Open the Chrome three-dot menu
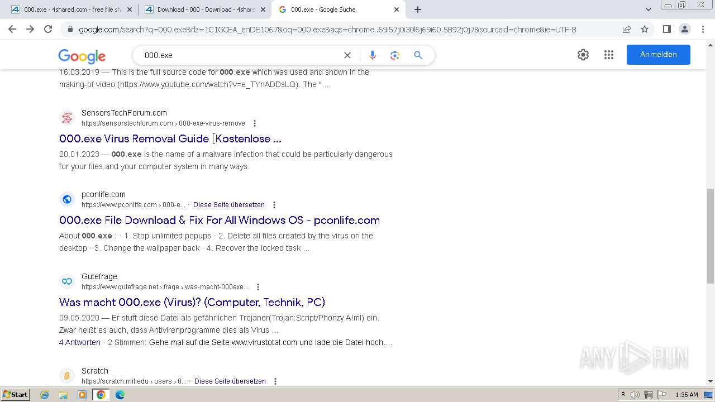The image size is (715, 402). [703, 30]
